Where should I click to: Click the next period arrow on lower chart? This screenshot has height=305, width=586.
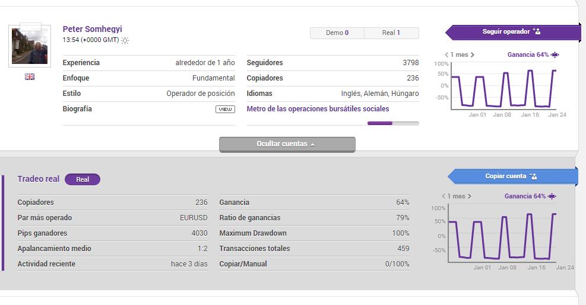pyautogui.click(x=470, y=196)
